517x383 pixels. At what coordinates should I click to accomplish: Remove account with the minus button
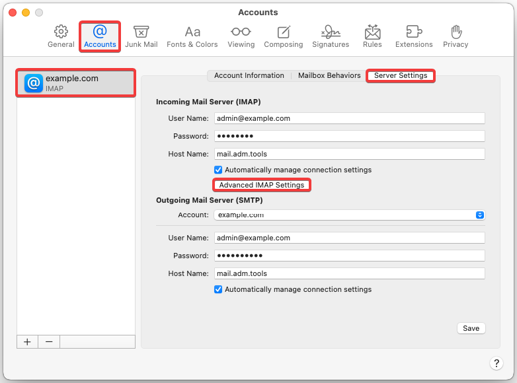click(x=49, y=341)
